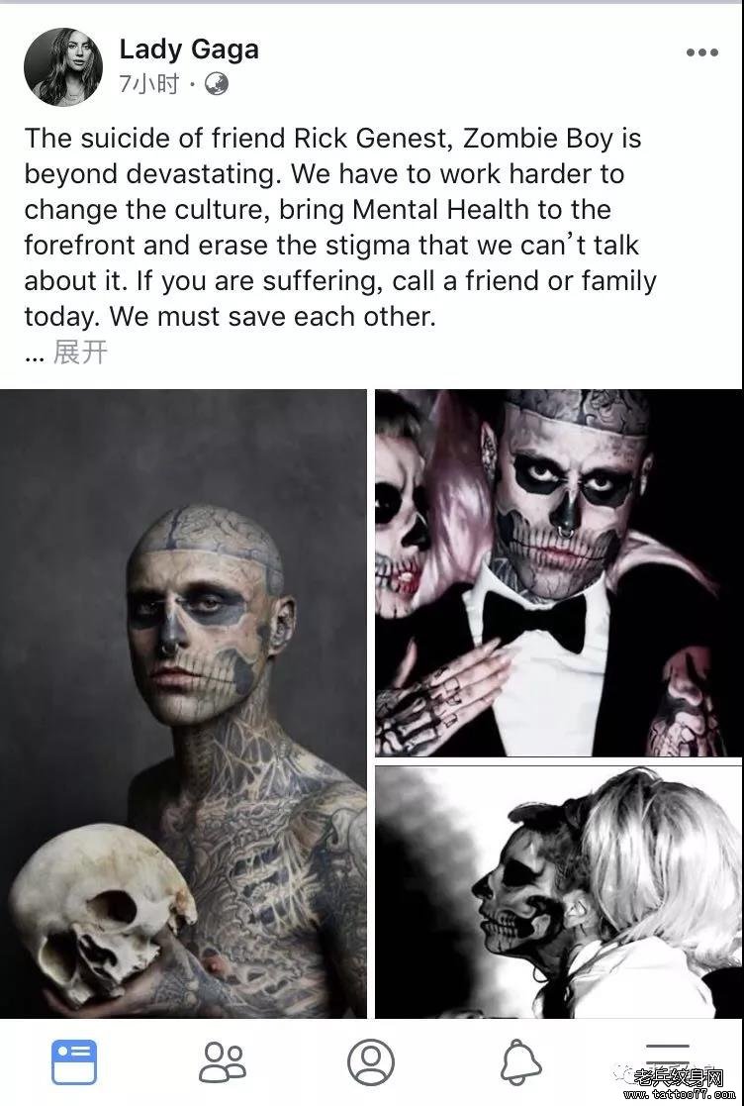The width and height of the screenshot is (744, 1106).
Task: Click the Lady Gaga page name
Action: (189, 50)
